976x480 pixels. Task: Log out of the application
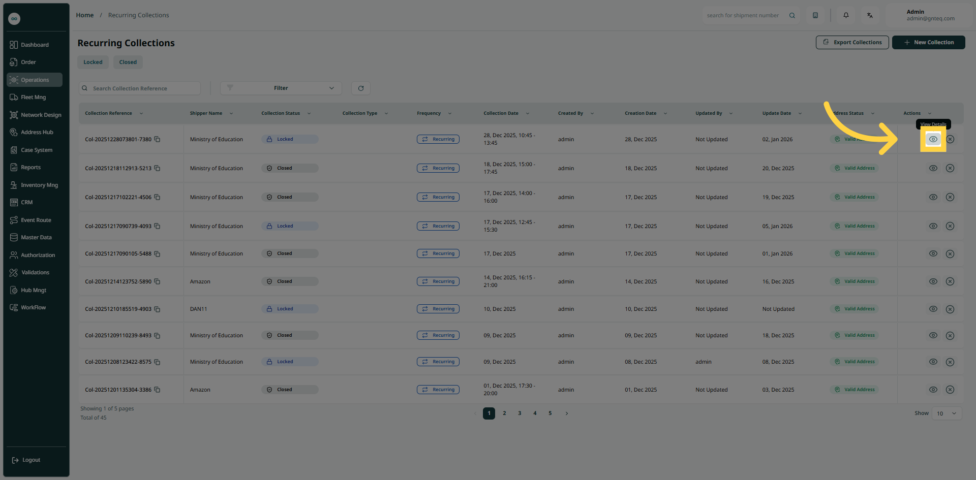coord(26,460)
